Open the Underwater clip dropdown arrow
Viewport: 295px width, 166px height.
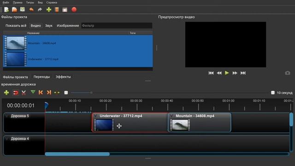tap(95, 116)
